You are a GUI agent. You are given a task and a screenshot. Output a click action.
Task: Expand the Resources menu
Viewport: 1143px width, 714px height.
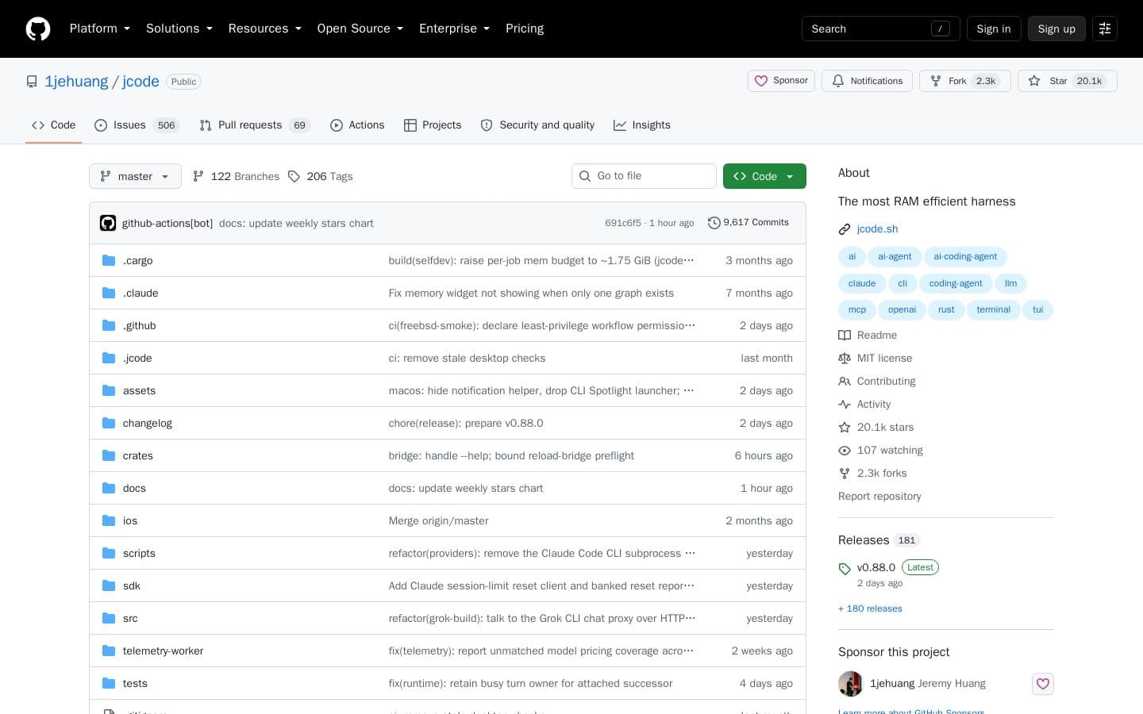point(265,29)
